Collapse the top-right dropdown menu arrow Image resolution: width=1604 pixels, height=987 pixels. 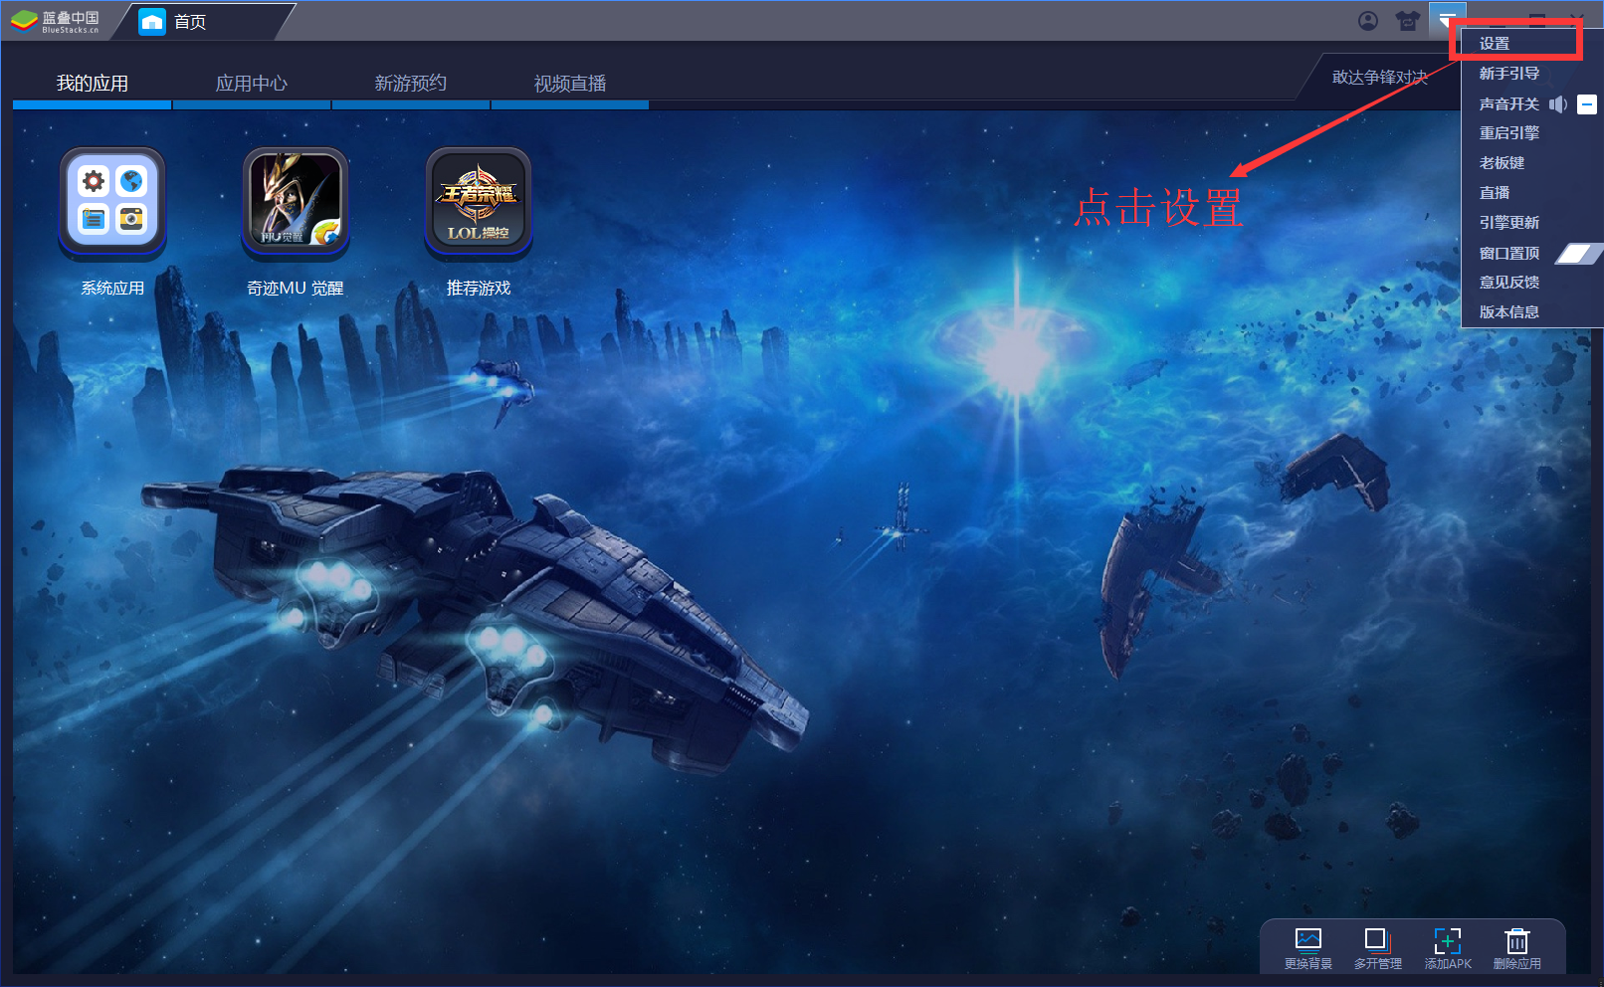point(1447,19)
